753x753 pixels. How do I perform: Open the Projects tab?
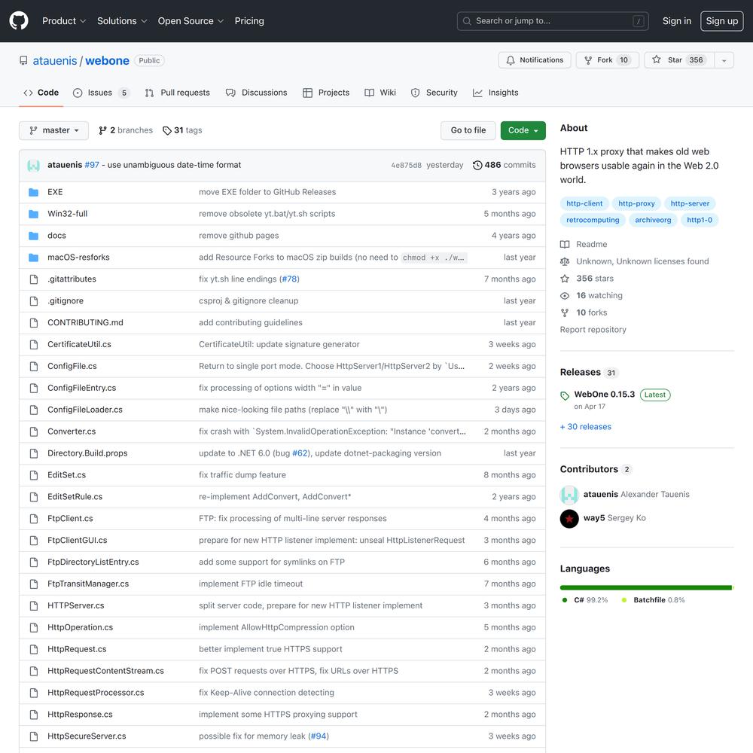(325, 93)
